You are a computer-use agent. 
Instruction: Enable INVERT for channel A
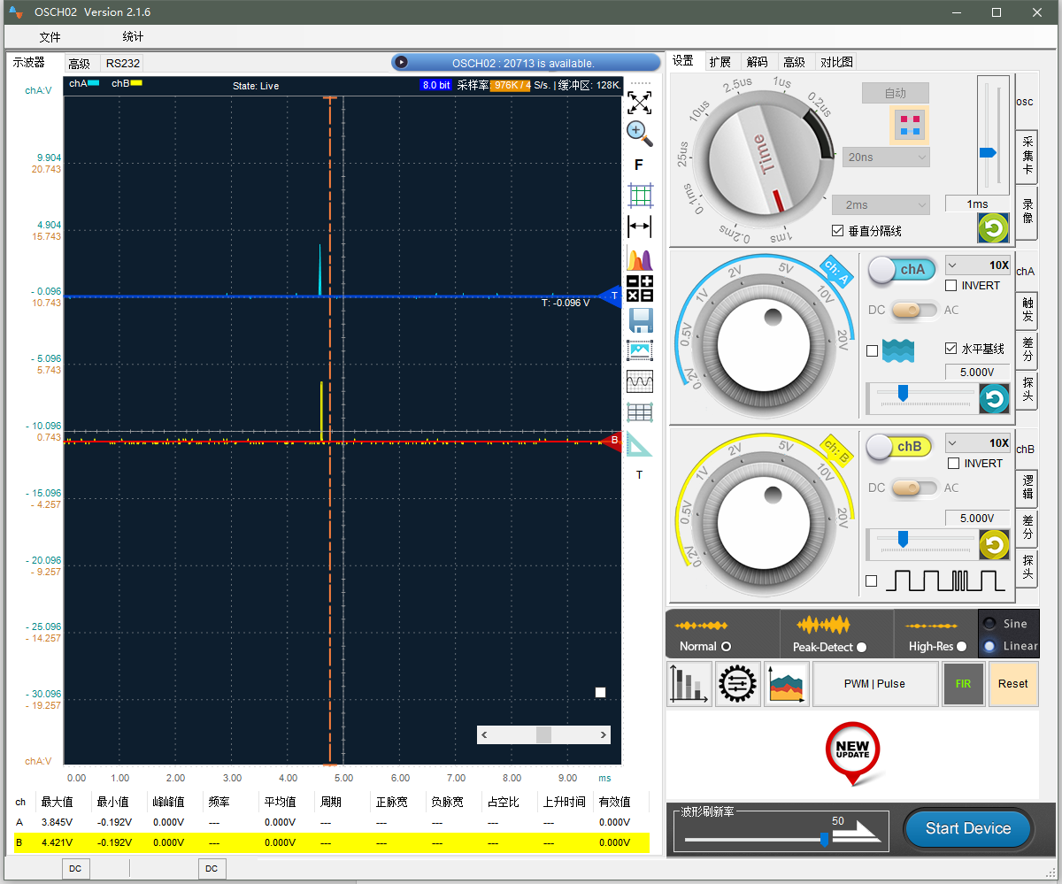coord(951,286)
